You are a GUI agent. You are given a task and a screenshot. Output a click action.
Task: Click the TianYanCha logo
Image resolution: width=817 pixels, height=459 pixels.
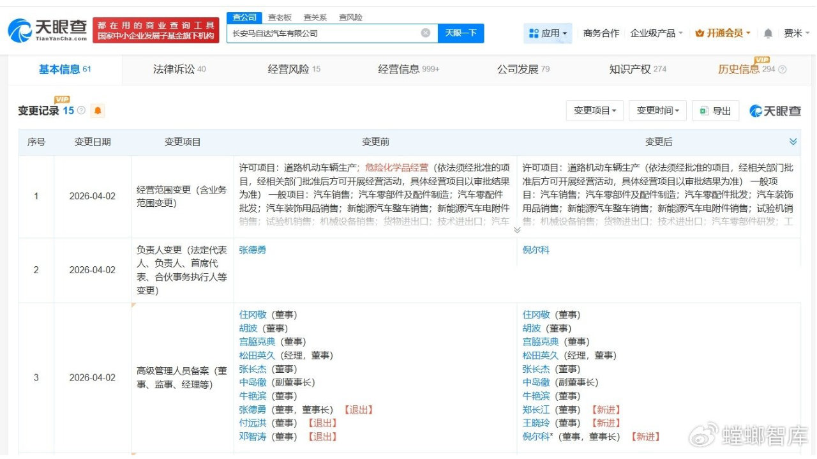coord(48,29)
